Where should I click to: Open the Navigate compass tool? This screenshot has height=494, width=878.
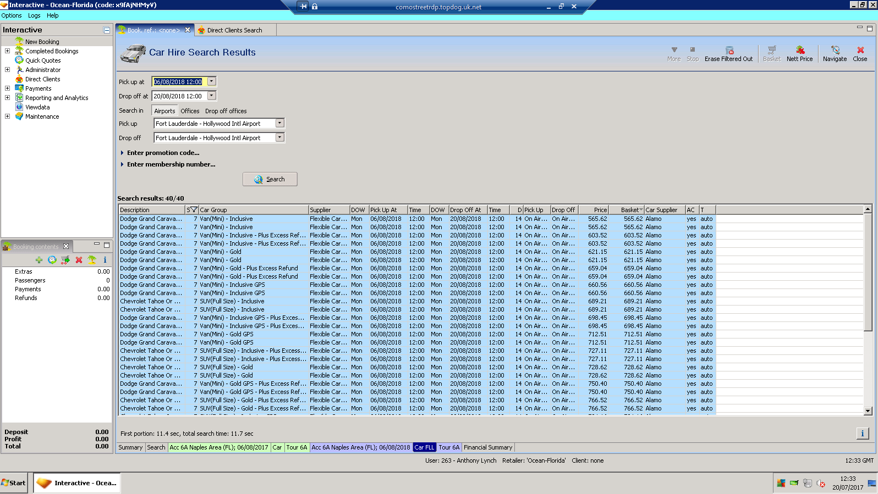[835, 50]
